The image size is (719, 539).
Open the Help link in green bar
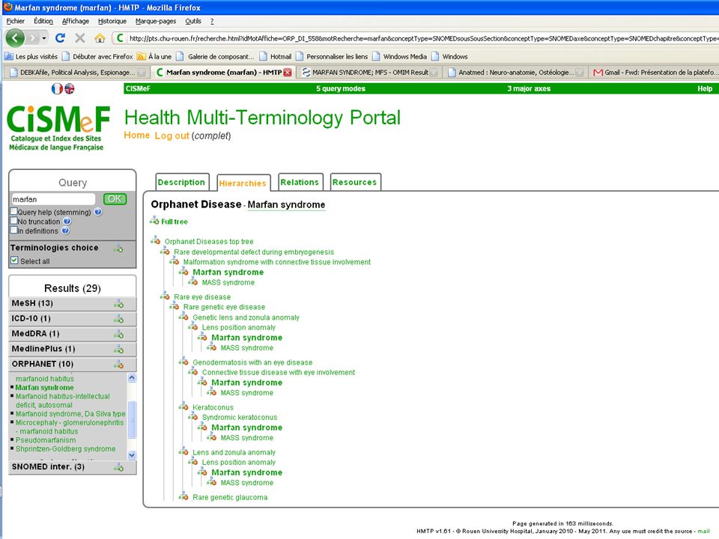point(705,88)
